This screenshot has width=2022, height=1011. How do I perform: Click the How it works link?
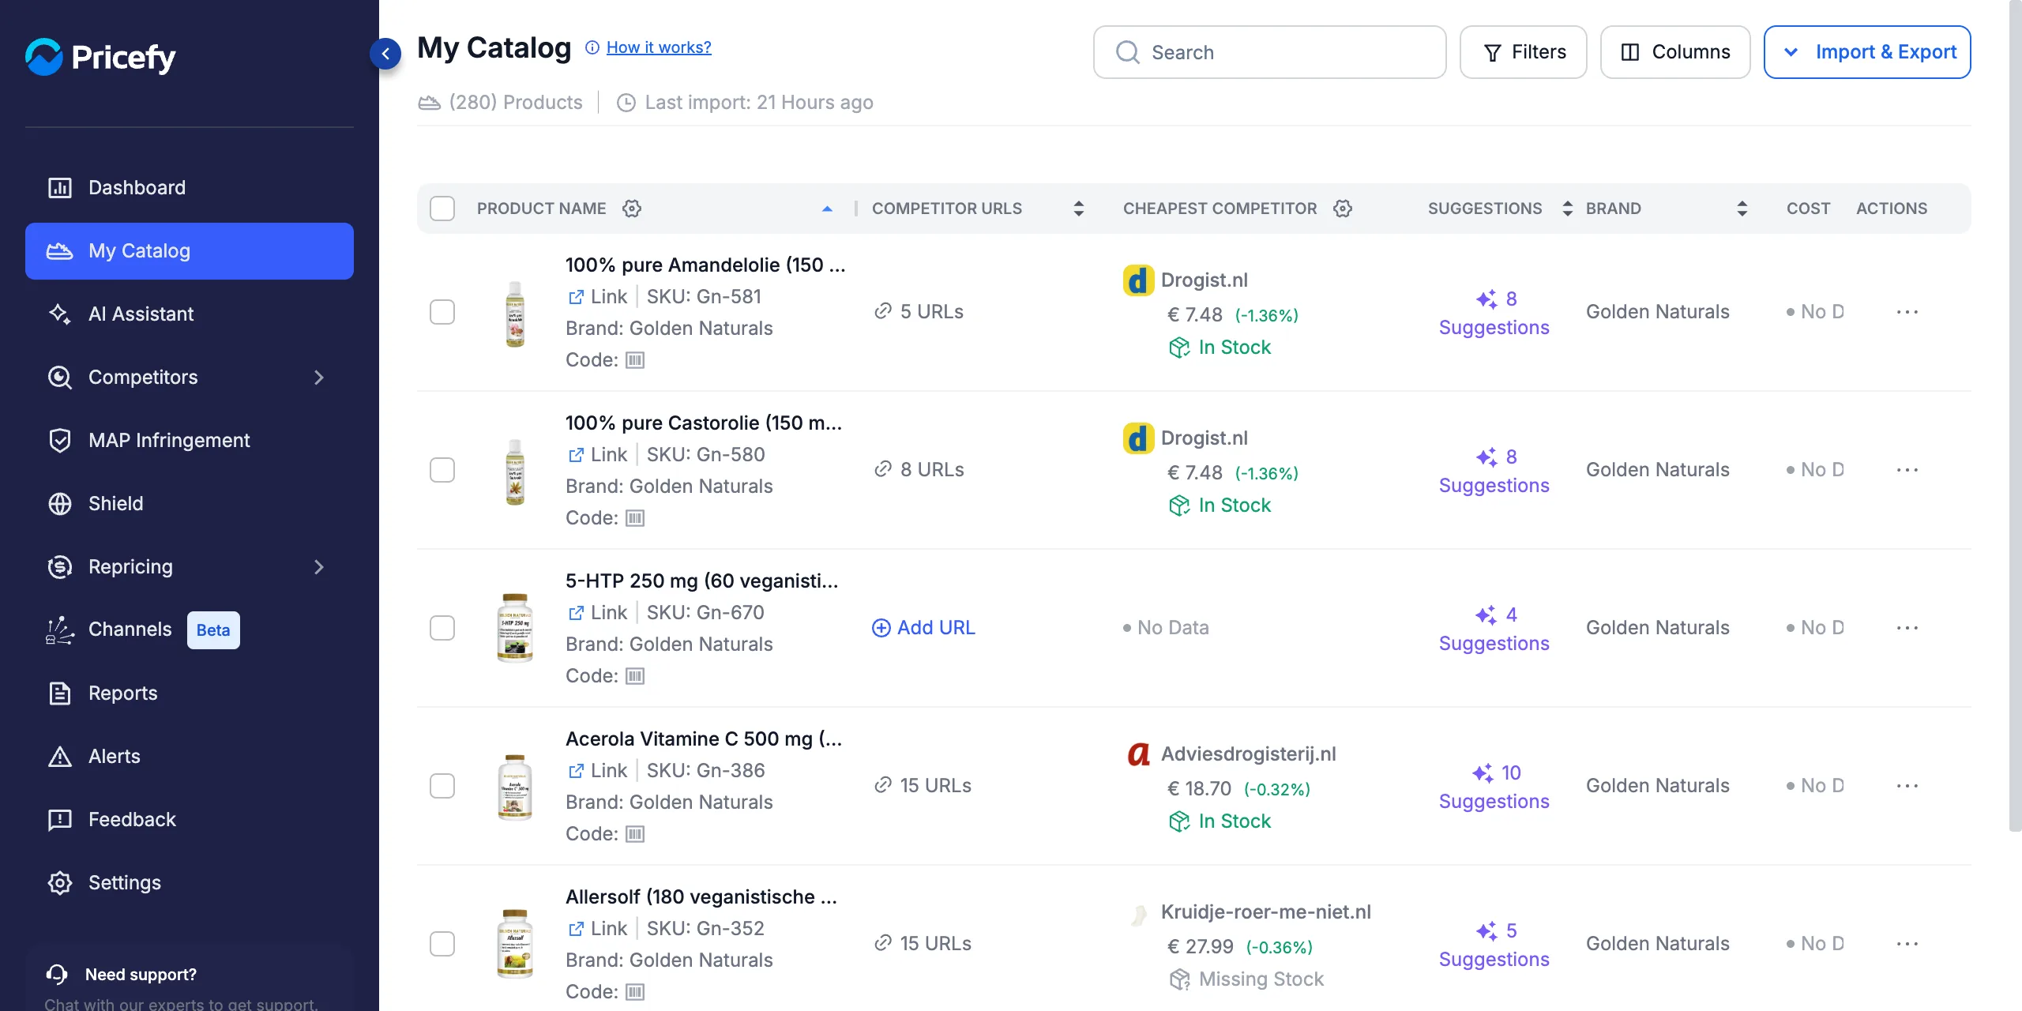[x=659, y=47]
